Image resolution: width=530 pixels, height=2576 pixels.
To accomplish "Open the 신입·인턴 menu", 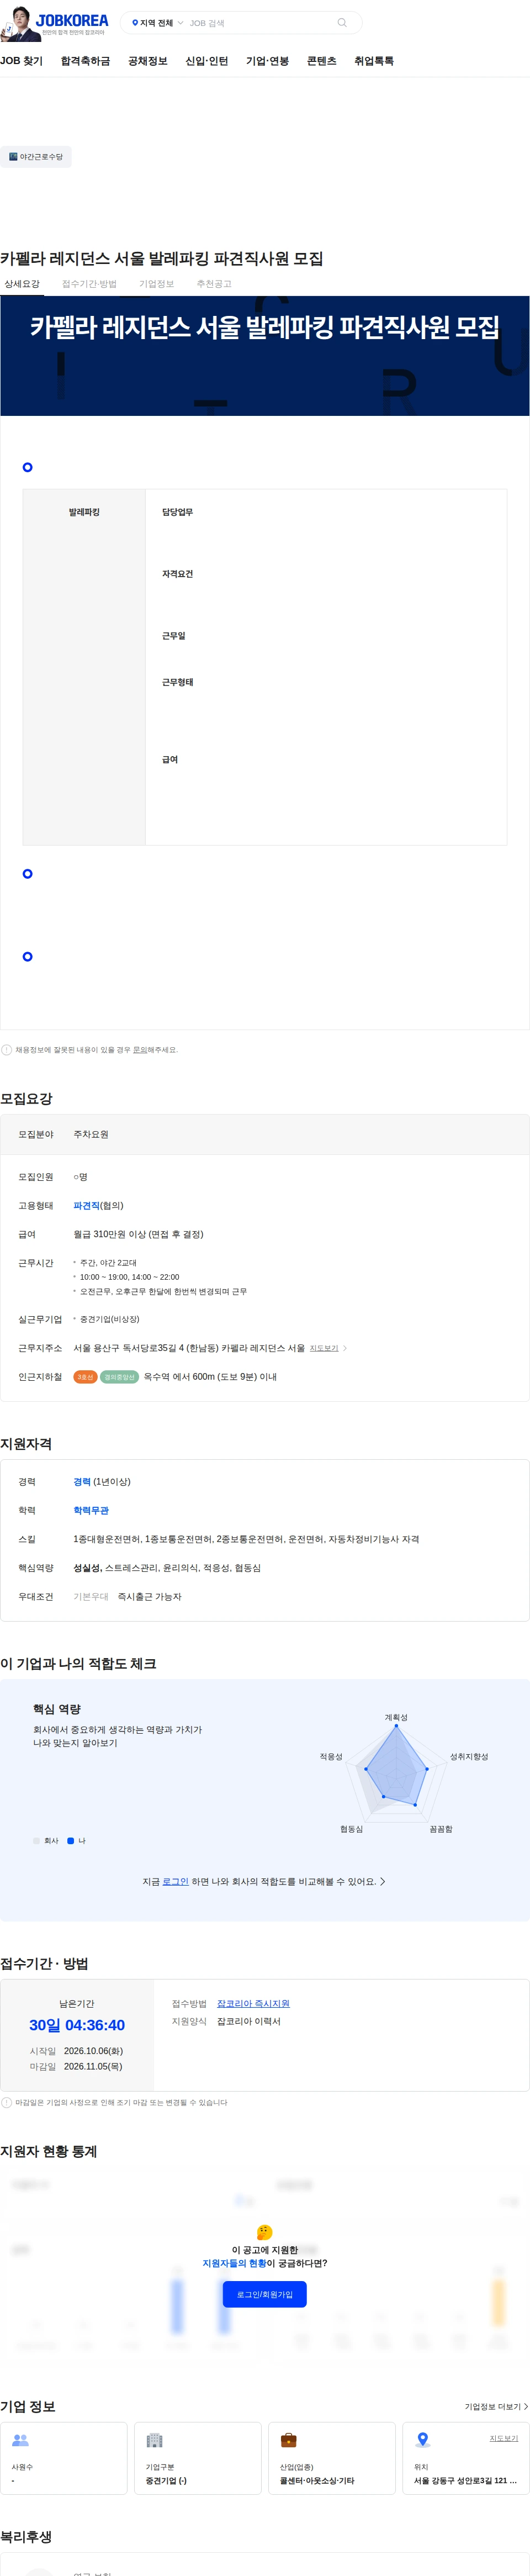I will pyautogui.click(x=206, y=61).
